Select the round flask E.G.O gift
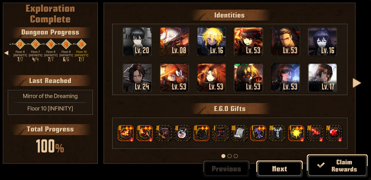The width and height of the screenshot is (371, 180). click(x=183, y=133)
